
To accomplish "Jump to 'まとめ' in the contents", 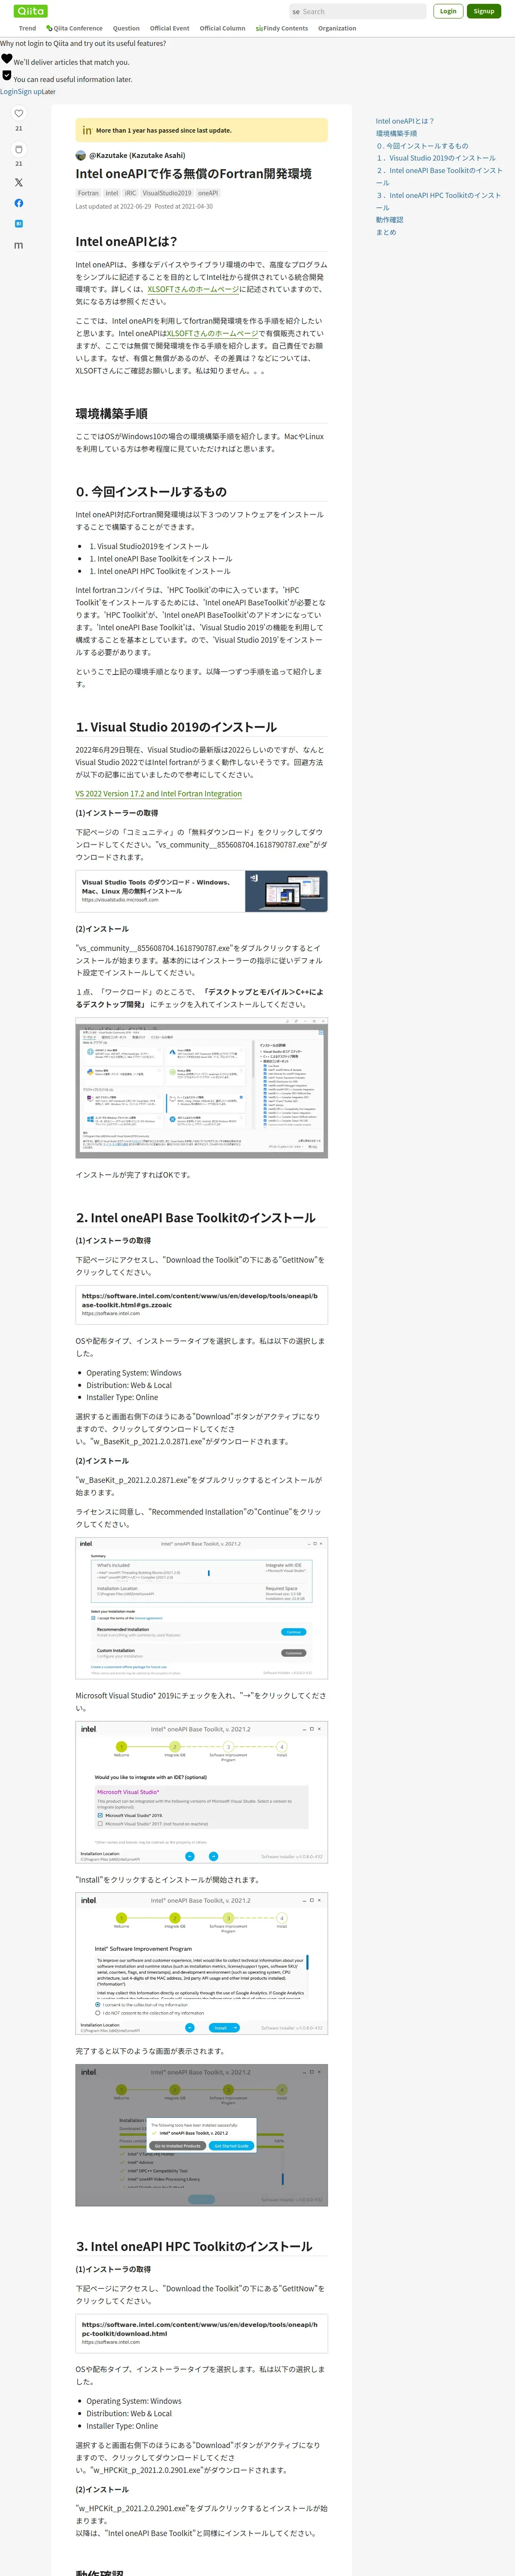I will [x=386, y=232].
